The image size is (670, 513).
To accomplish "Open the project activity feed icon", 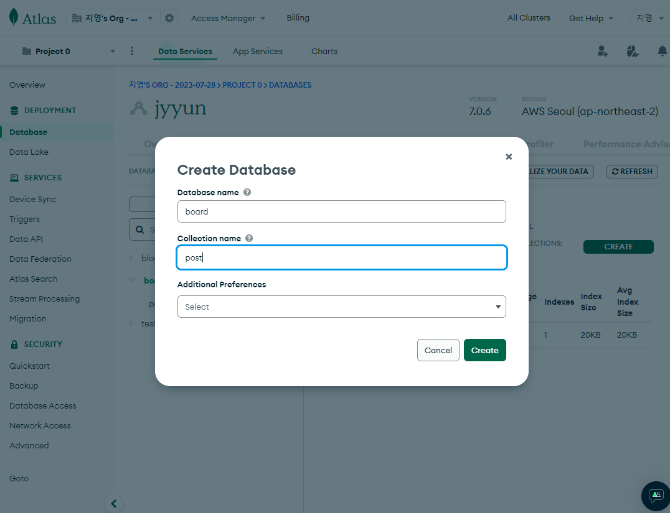I will pyautogui.click(x=633, y=51).
